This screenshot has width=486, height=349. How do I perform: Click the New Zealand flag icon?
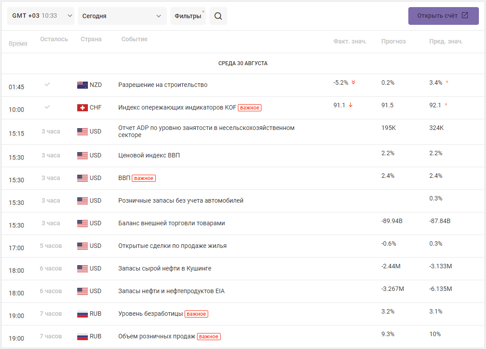[x=82, y=85]
